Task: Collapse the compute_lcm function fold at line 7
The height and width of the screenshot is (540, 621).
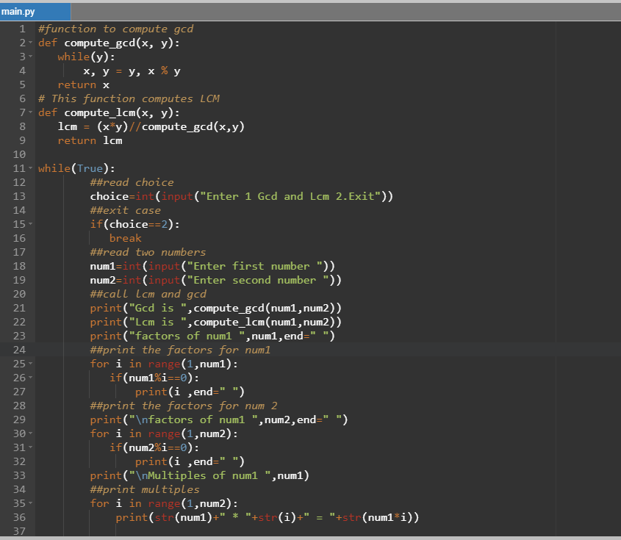Action: pyautogui.click(x=31, y=112)
